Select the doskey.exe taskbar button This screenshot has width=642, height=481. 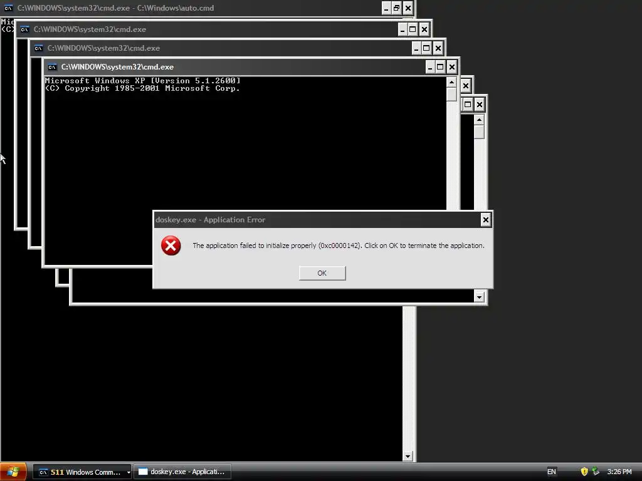tap(182, 472)
